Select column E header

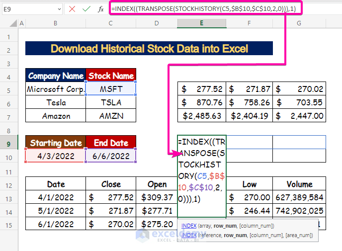click(202, 23)
